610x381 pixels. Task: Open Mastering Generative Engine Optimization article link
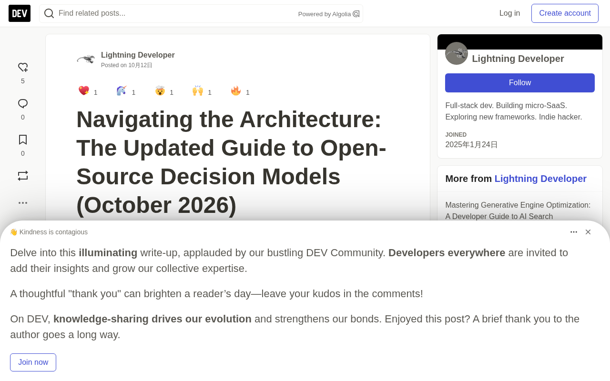[x=518, y=211]
